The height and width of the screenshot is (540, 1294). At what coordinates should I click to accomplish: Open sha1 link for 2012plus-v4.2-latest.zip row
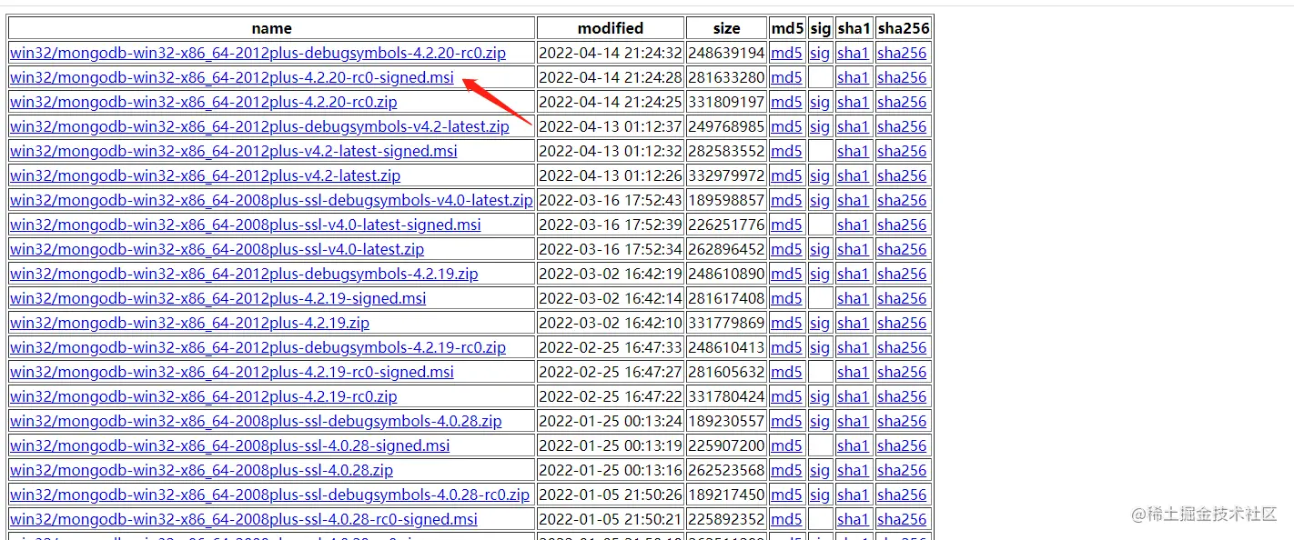853,175
